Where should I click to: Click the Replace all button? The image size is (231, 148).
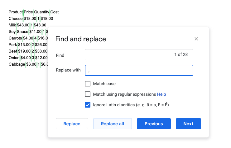(112, 124)
